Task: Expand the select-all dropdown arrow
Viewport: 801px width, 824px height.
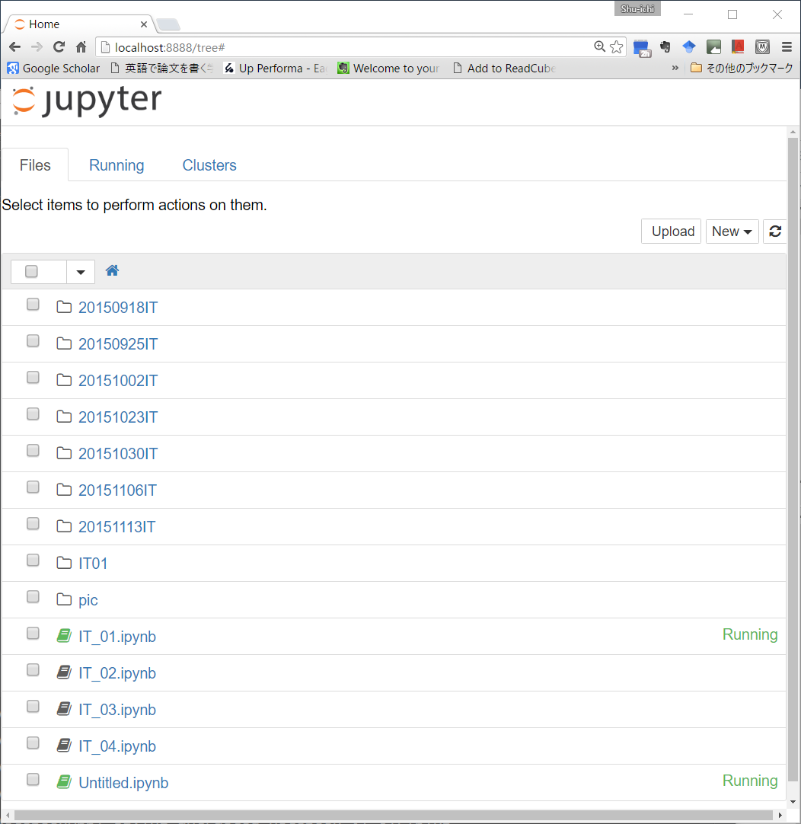Action: pos(81,272)
